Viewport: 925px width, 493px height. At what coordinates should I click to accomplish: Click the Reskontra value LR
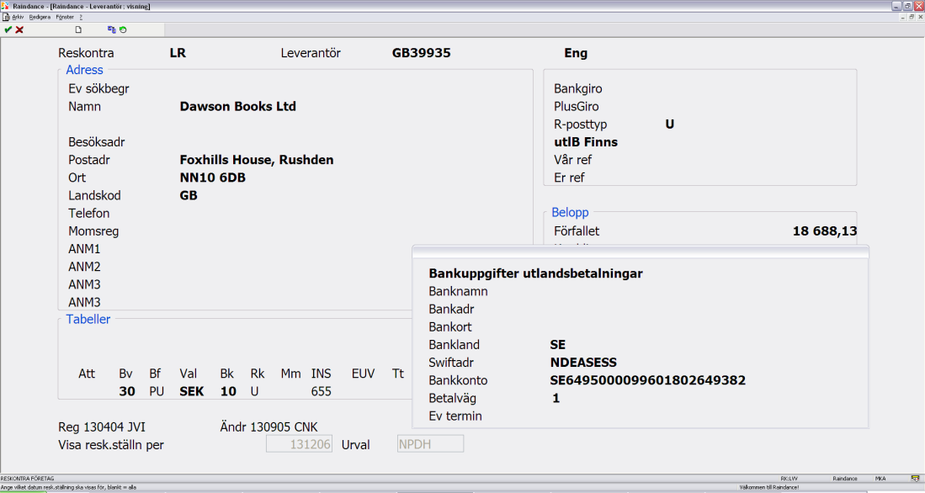click(178, 53)
